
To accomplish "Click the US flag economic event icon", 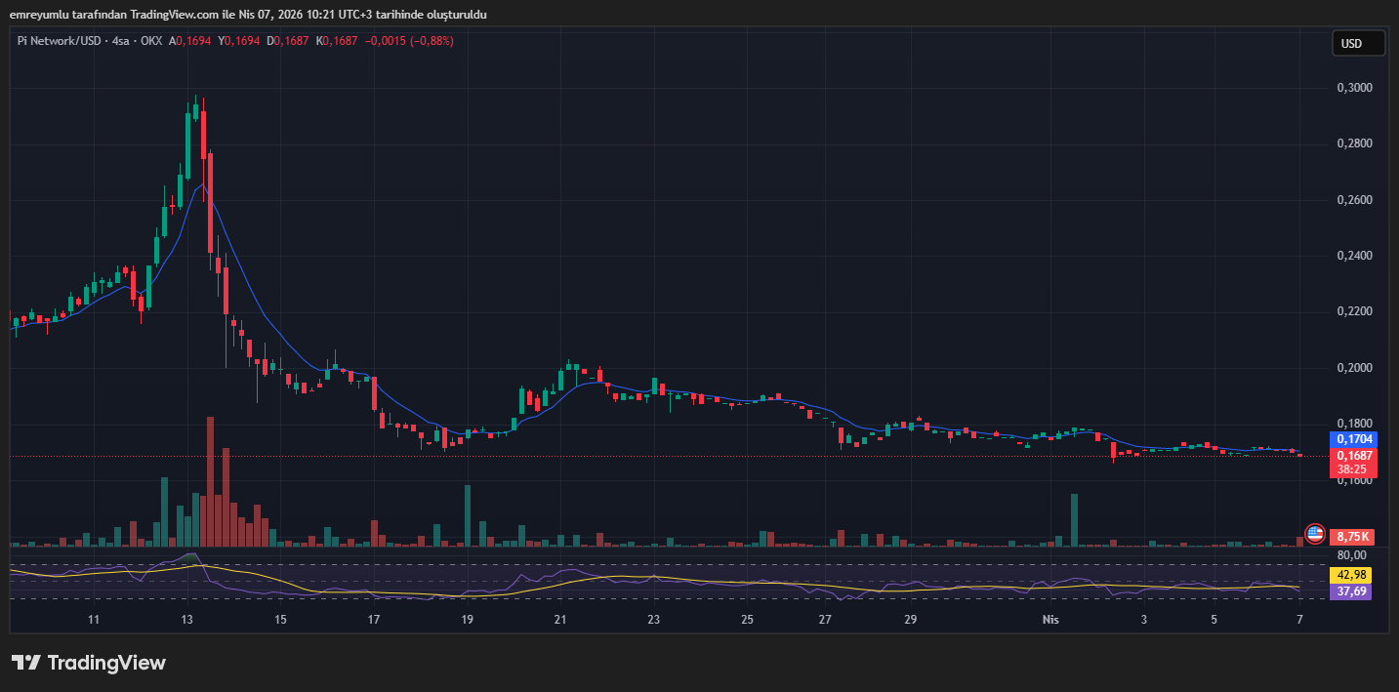I will tap(1314, 534).
